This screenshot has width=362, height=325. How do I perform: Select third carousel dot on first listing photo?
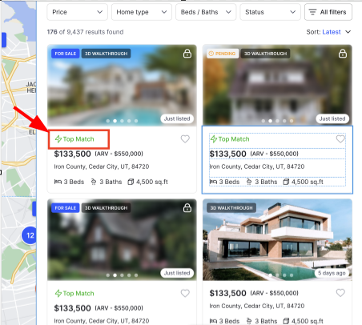click(x=122, y=121)
